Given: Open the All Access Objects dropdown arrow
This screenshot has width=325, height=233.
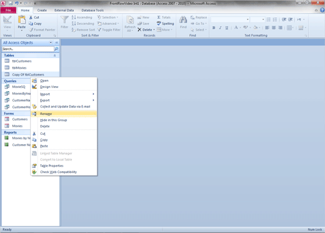Looking at the screenshot, I should (51, 42).
